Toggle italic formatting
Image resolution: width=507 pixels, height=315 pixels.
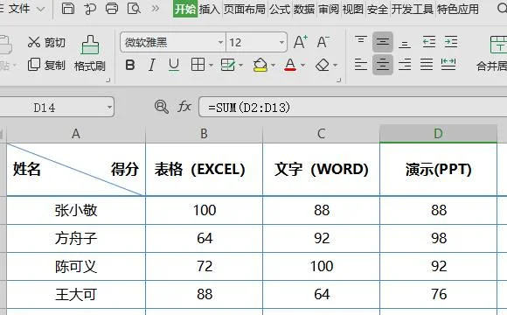pos(151,65)
